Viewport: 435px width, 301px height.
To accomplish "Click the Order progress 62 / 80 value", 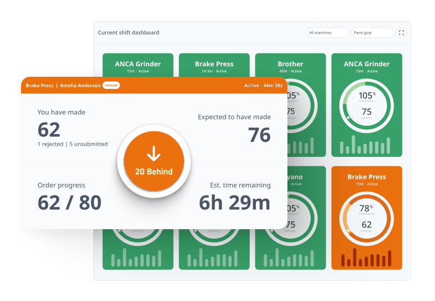I will 70,203.
